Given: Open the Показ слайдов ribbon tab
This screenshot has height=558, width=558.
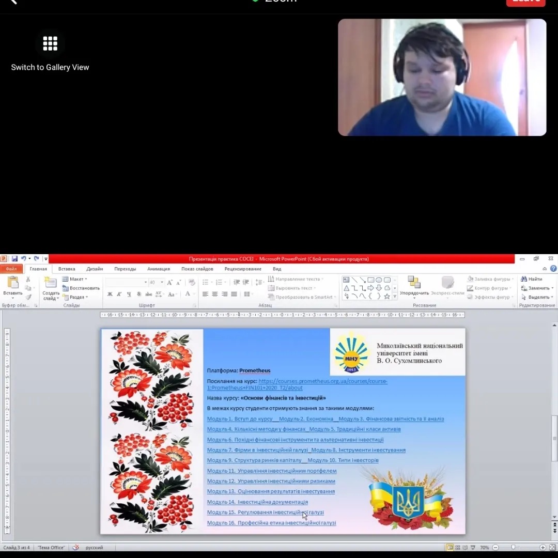Looking at the screenshot, I should click(x=197, y=269).
